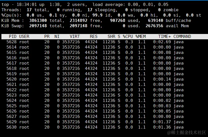
Task: Click the root user of PID 5620
Action: (24, 79)
